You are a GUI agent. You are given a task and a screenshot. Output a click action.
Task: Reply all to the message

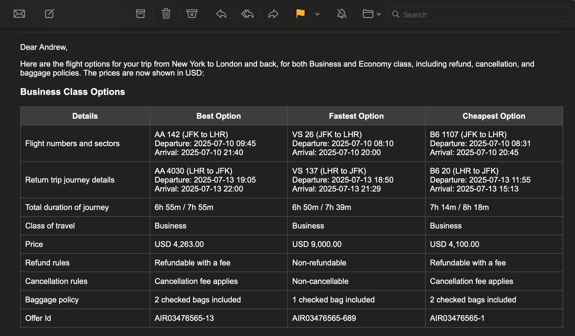pyautogui.click(x=247, y=14)
